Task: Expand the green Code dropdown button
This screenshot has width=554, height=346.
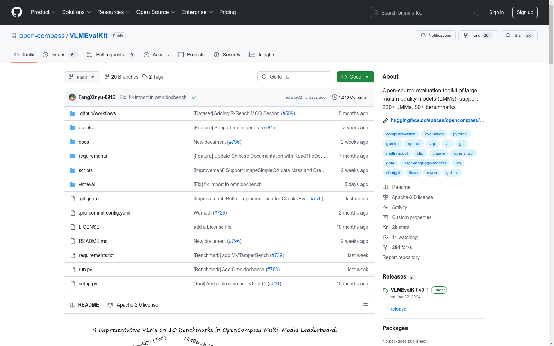Action: [355, 77]
